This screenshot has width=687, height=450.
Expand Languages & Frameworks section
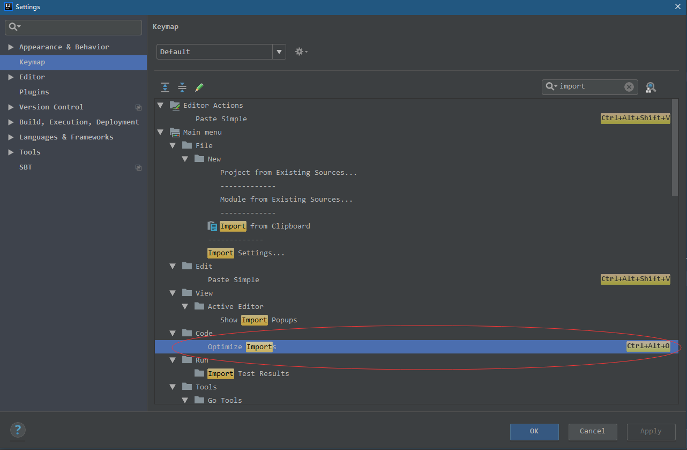pos(11,137)
